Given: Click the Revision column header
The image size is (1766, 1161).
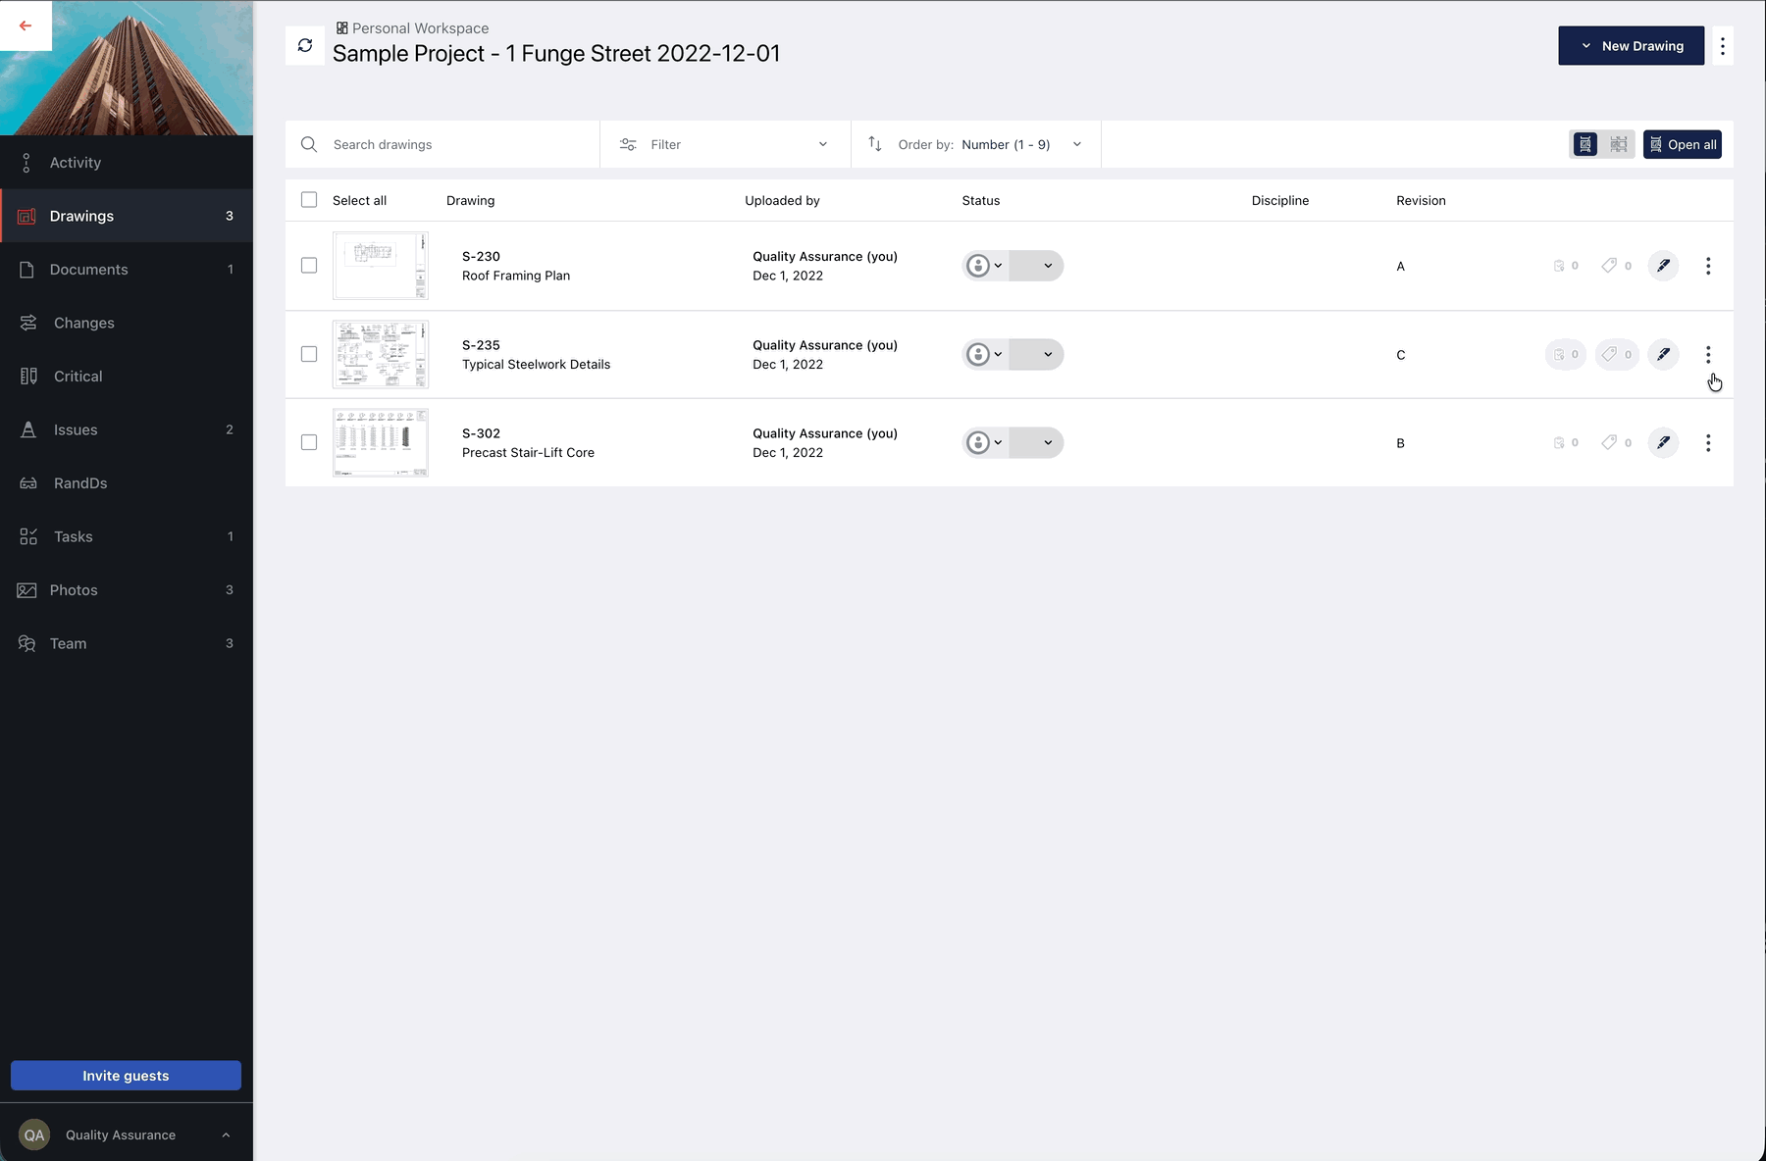Looking at the screenshot, I should tap(1421, 200).
